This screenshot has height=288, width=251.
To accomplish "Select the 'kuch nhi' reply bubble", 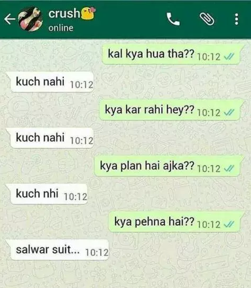I will [47, 194].
